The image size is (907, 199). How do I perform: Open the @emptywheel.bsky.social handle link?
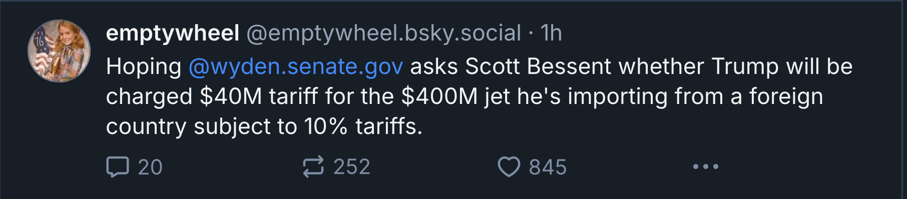click(x=383, y=33)
